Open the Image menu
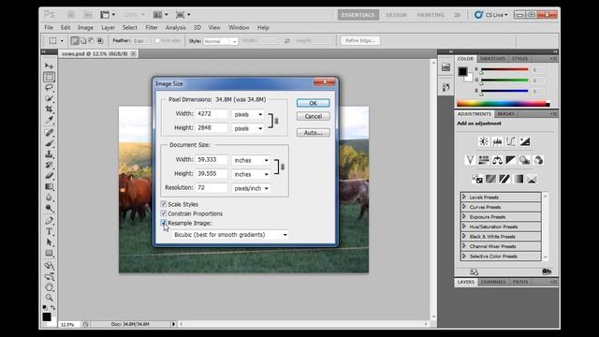Viewport: 599px width, 337px height. coord(85,27)
